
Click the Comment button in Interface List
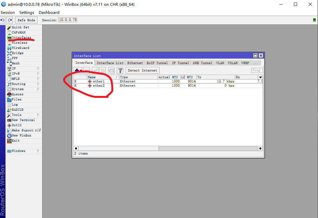[111, 71]
